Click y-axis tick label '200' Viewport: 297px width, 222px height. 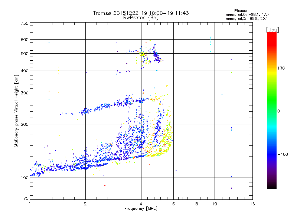pyautogui.click(x=25, y=124)
